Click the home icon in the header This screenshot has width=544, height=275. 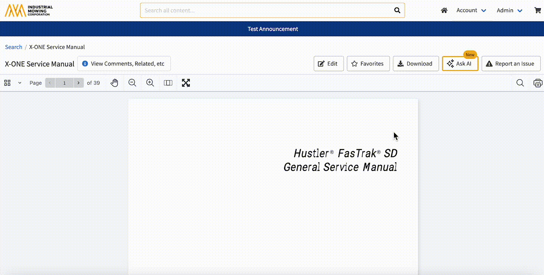[444, 11]
